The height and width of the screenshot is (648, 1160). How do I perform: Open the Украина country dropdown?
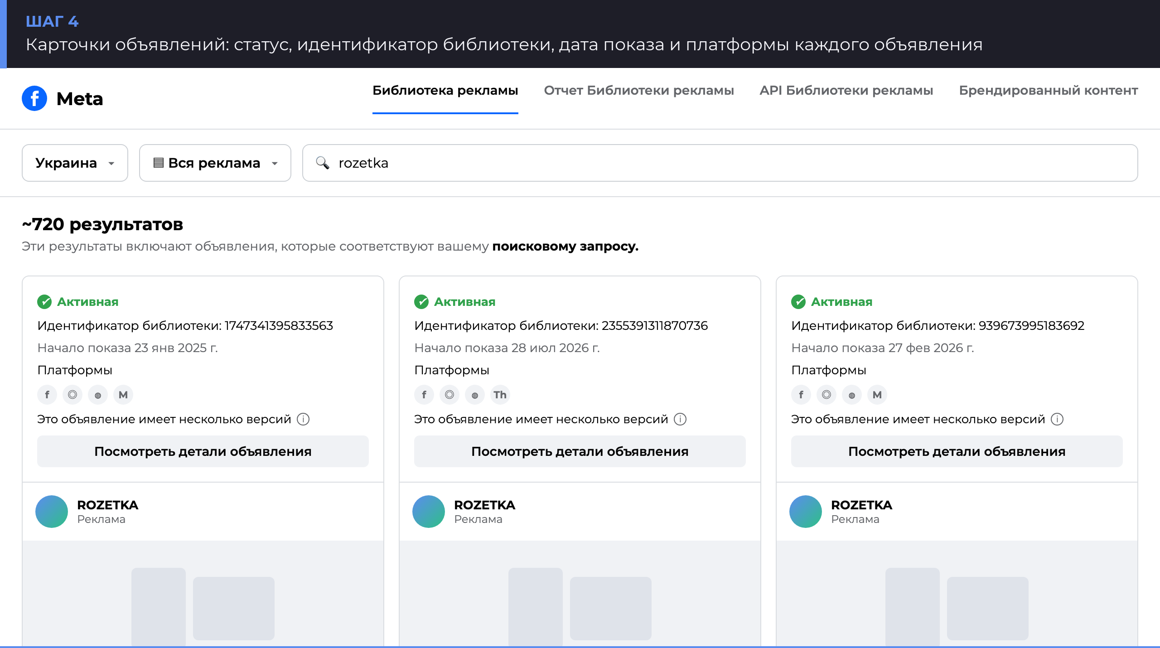pyautogui.click(x=75, y=163)
